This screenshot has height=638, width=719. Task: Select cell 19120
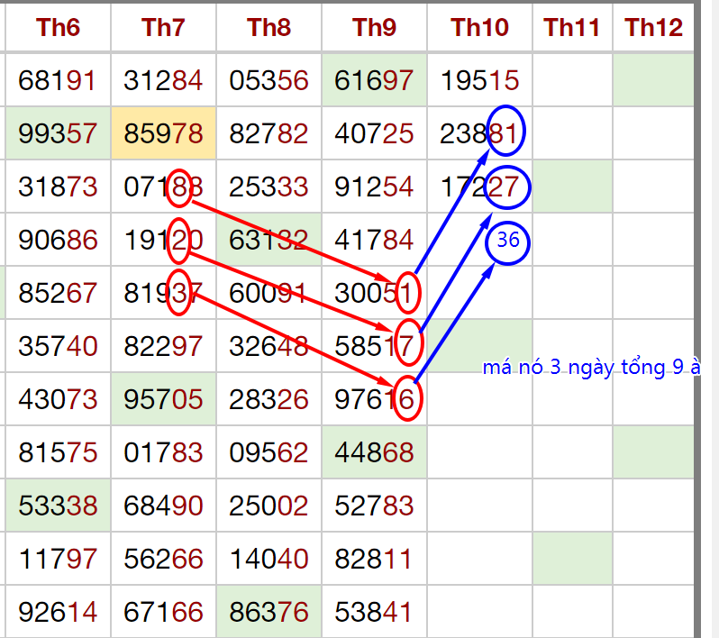click(163, 240)
